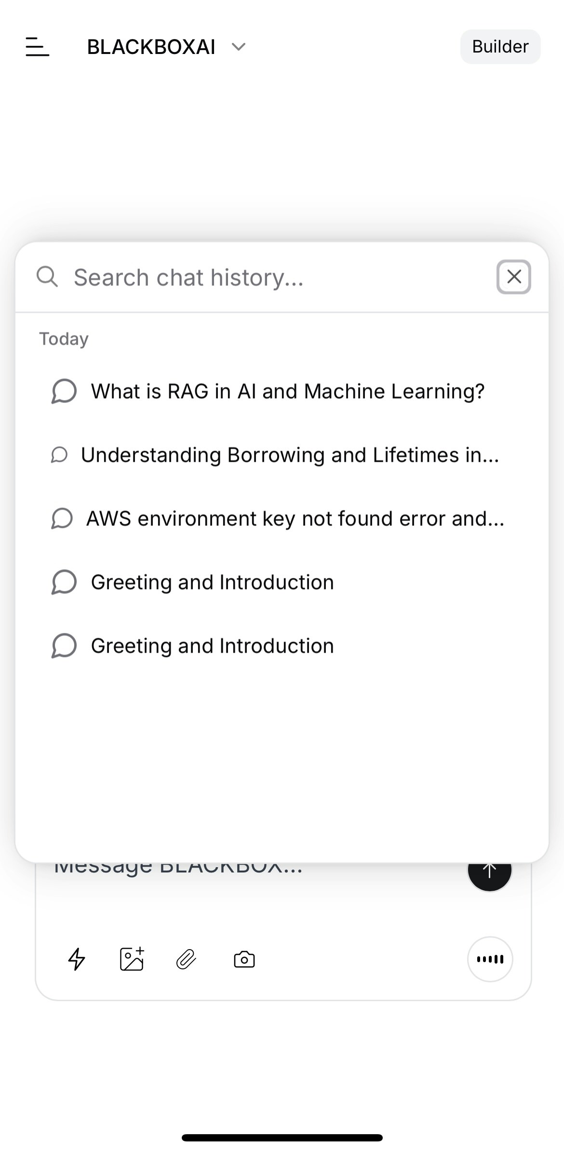Click the add image icon
The width and height of the screenshot is (564, 1153).
(x=132, y=959)
